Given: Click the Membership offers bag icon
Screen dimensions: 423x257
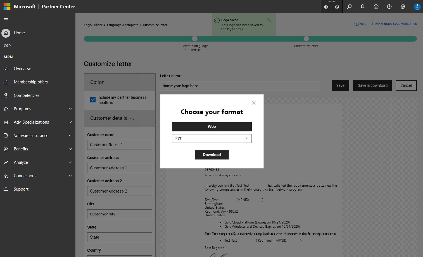Looking at the screenshot, I should coord(6,82).
